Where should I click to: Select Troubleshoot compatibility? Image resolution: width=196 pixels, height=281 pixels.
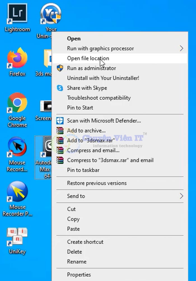click(x=120, y=98)
